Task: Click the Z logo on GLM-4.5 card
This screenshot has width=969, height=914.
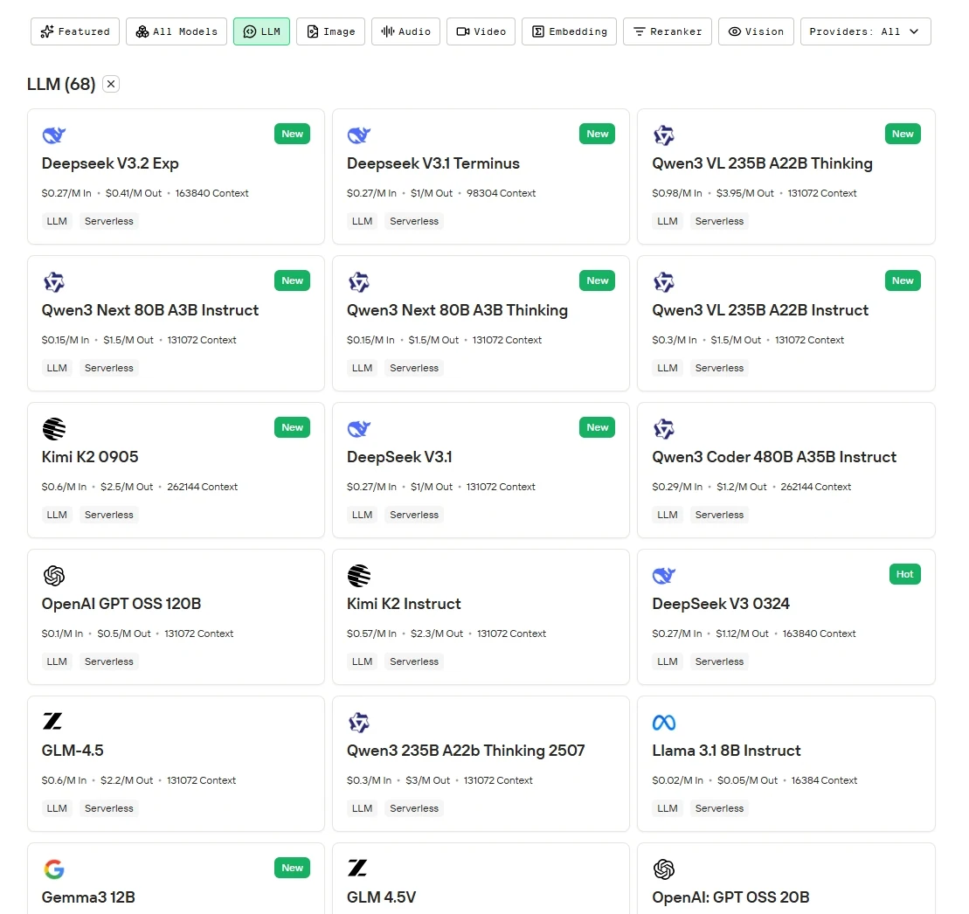Action: (52, 721)
